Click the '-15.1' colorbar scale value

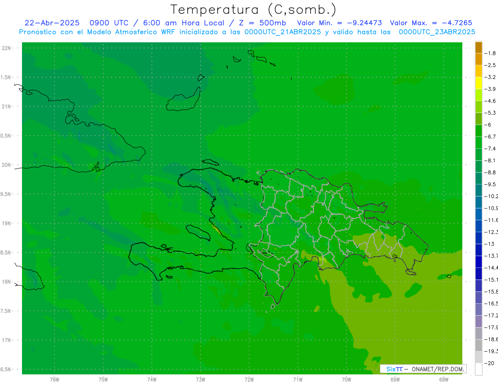[x=491, y=280]
